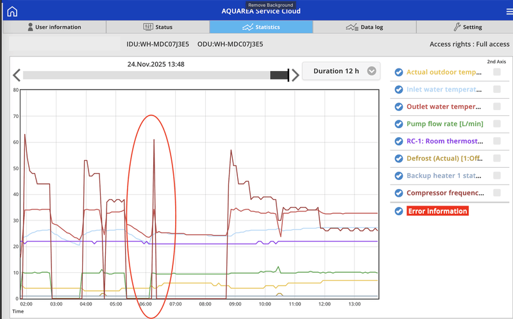Enable 2nd axis for Inlet water temperature

[x=496, y=89]
